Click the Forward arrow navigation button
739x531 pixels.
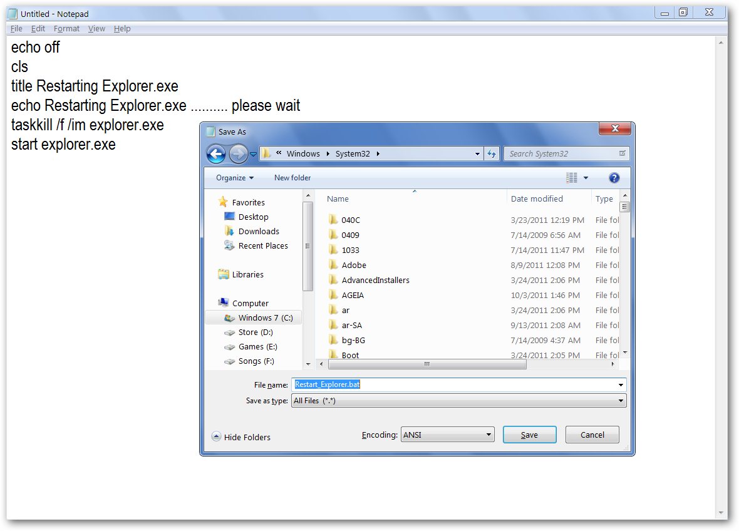(x=239, y=153)
